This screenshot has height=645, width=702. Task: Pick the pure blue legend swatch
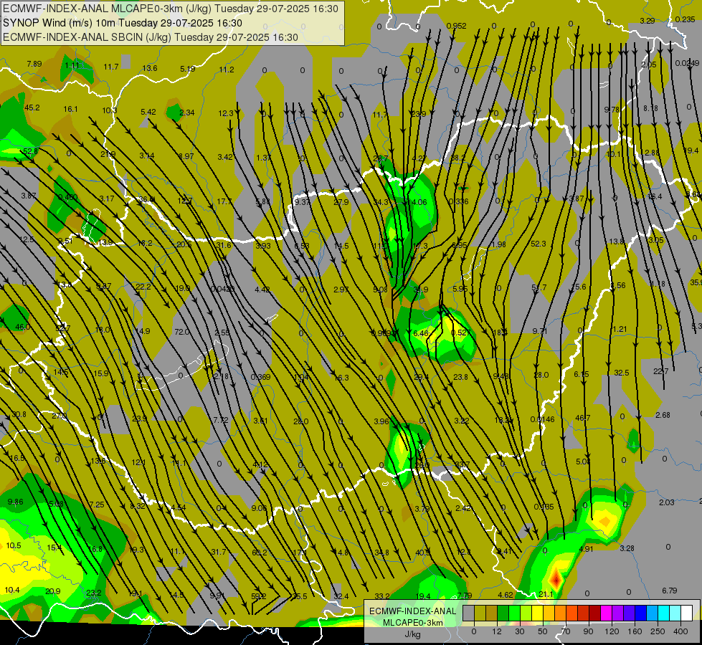pos(640,613)
